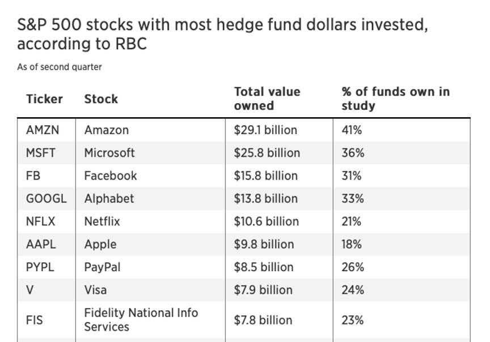Select the Netflix stock name cell
490x342 pixels.
coord(102,221)
